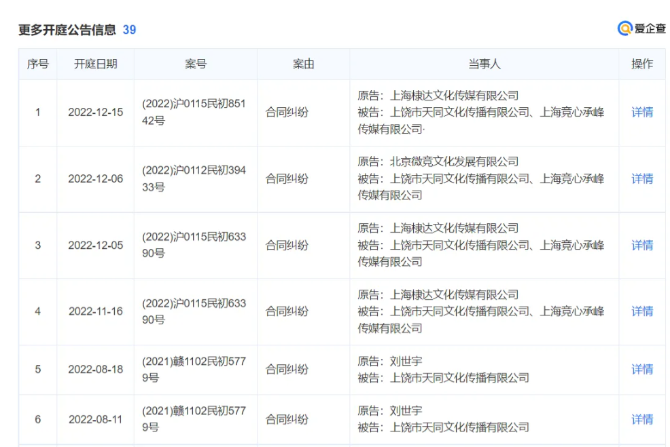Open 详情 for the 2022-12-05 hearing

pyautogui.click(x=641, y=246)
